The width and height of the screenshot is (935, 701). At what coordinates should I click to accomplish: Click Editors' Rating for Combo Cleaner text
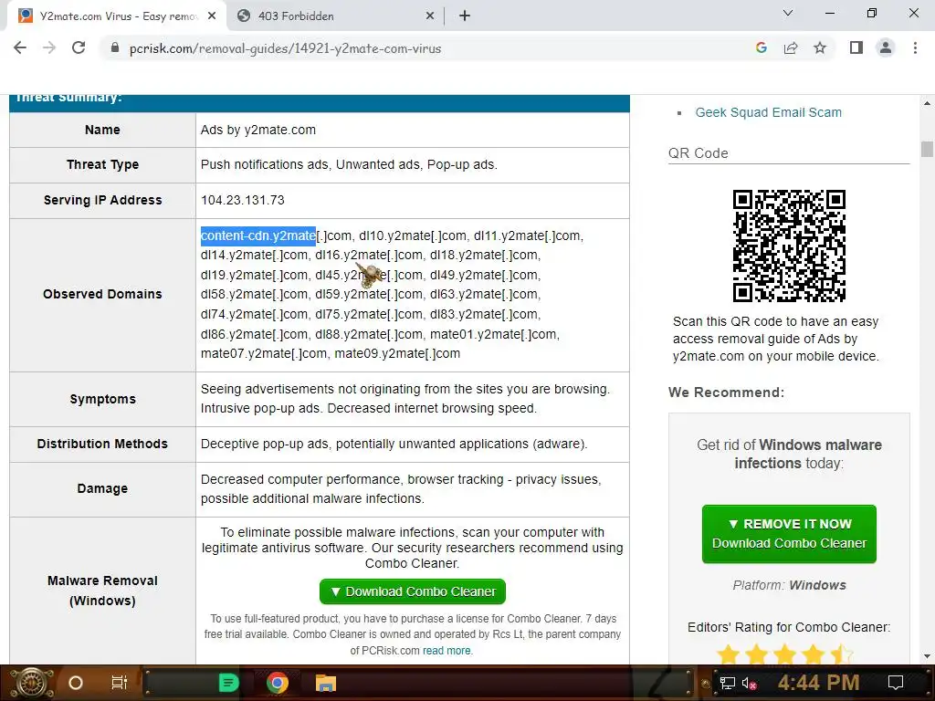coord(789,627)
